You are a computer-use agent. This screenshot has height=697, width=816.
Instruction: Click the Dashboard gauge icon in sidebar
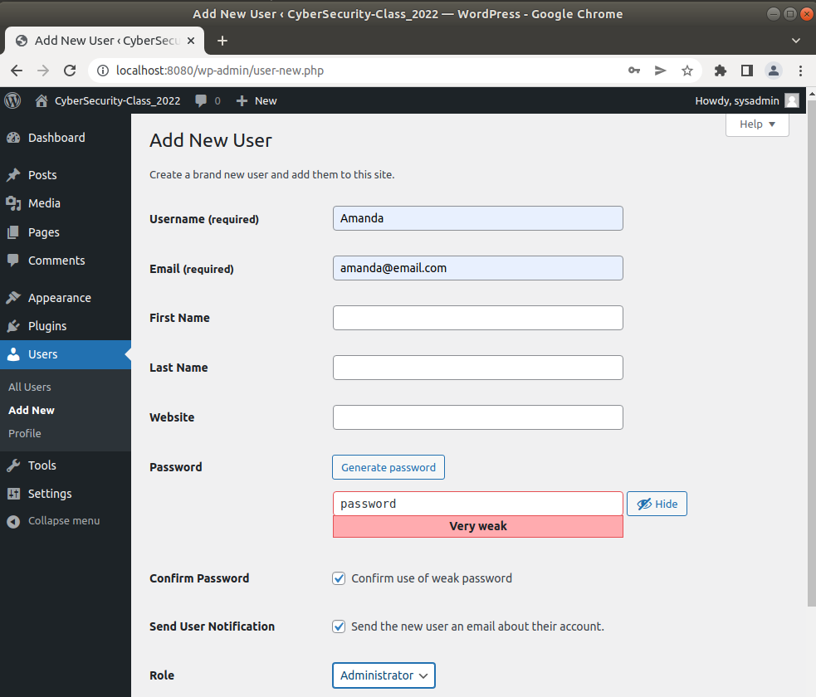[13, 138]
